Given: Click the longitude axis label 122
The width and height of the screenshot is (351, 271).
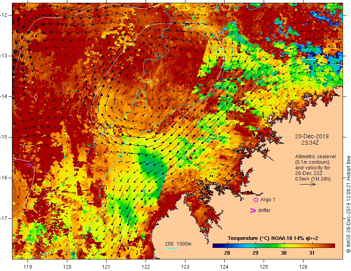Looking at the screenshot, I should click(x=146, y=267).
